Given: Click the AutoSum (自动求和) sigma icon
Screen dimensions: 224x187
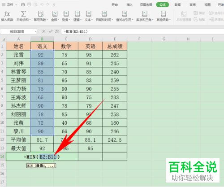Looking at the screenshot, I should click(23, 14).
